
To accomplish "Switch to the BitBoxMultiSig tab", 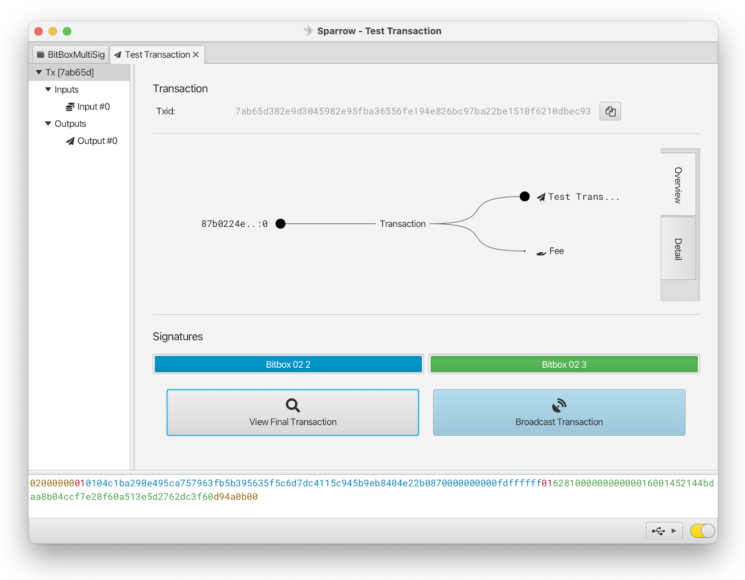I will tap(71, 54).
